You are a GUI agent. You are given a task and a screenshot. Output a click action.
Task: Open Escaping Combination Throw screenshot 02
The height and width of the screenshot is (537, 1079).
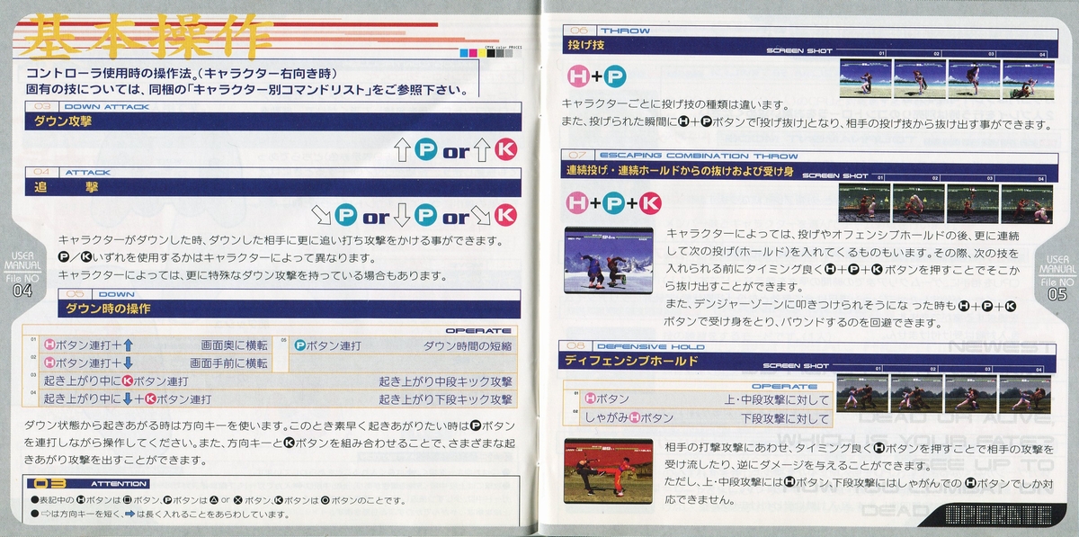click(918, 204)
